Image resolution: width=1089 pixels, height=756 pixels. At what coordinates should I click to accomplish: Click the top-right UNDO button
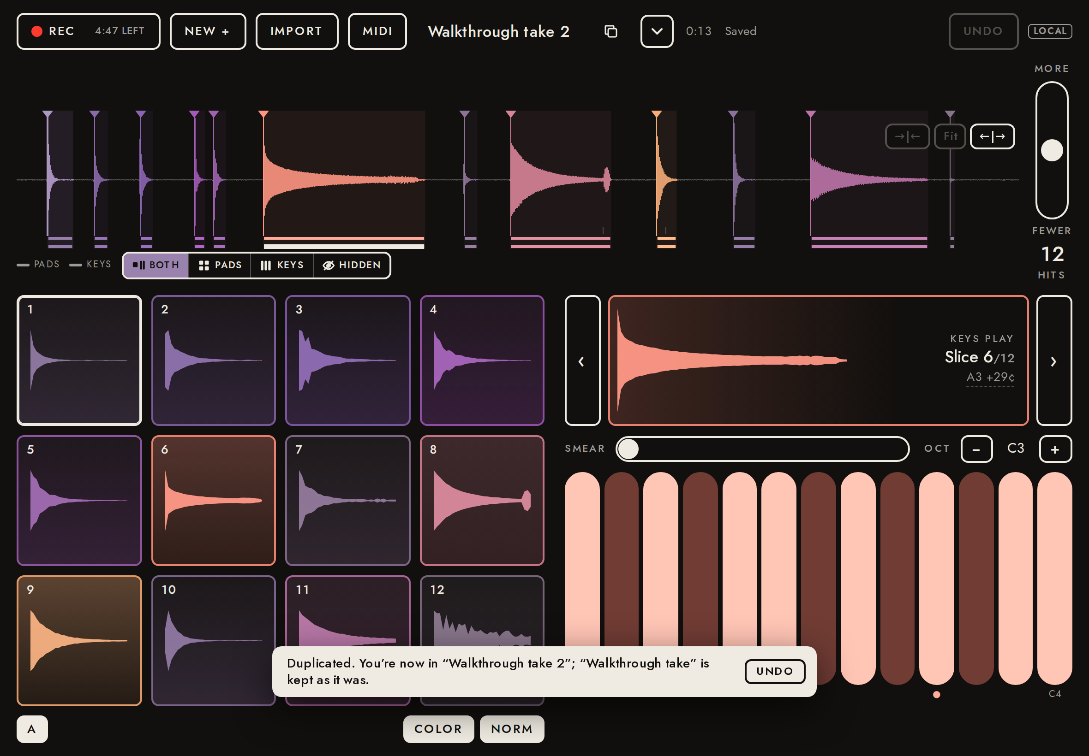(983, 31)
